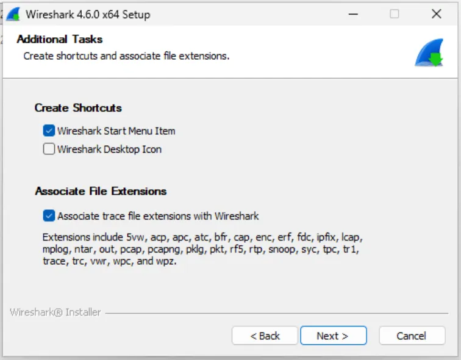Click the 'Wireshark Desktop Icon' label text
Viewport: 461px width, 360px height.
coord(109,149)
